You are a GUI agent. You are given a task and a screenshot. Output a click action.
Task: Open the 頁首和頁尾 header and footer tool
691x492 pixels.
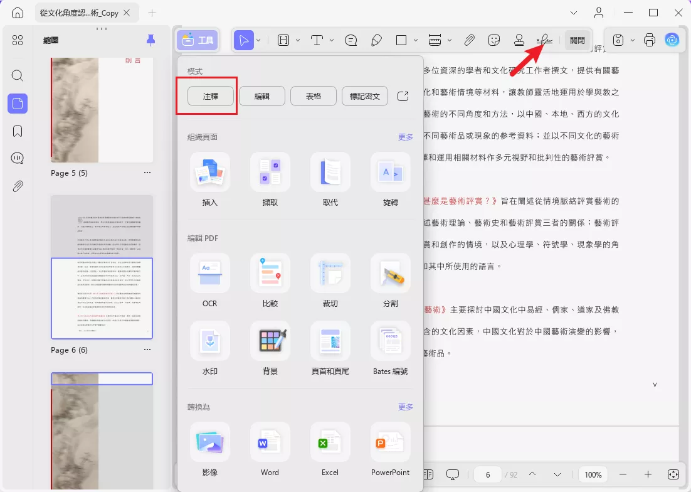[x=330, y=349]
